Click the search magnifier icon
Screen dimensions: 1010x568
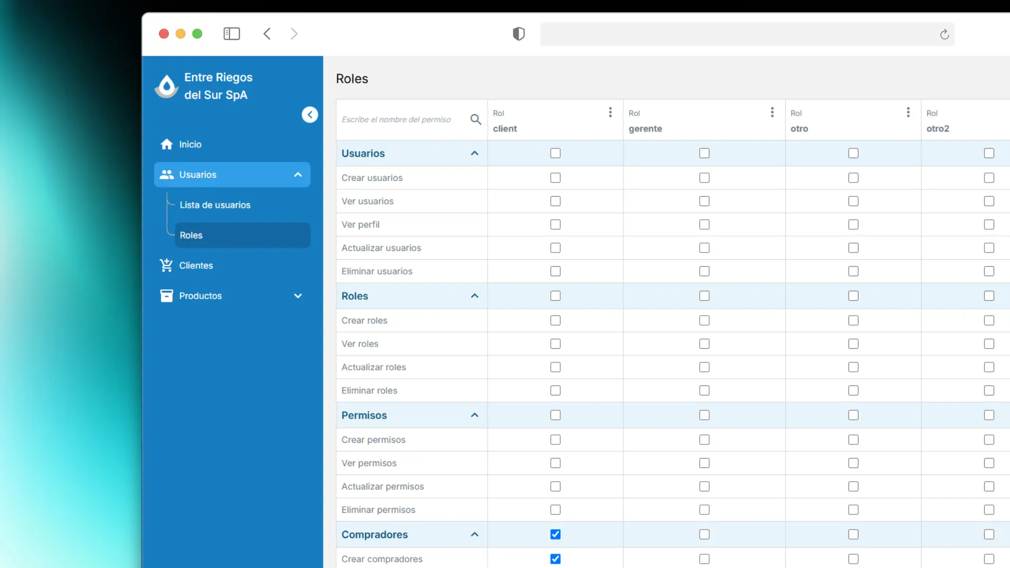point(476,119)
